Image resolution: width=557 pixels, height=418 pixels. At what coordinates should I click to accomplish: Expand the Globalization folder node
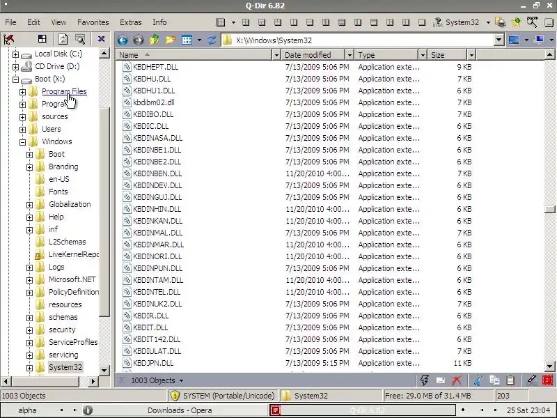pos(29,205)
